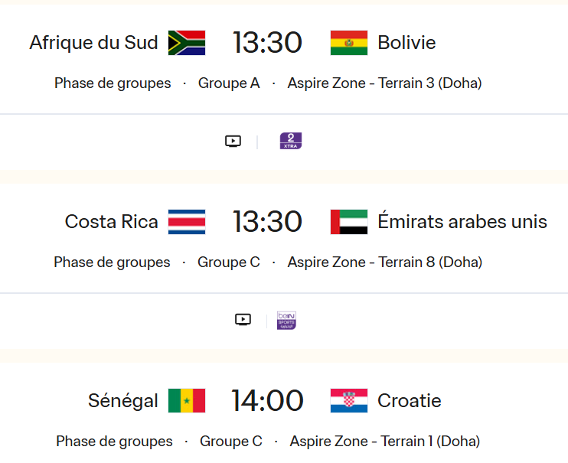Click the TV broadcast icon under Costa Rica match
The image size is (568, 463).
[243, 320]
